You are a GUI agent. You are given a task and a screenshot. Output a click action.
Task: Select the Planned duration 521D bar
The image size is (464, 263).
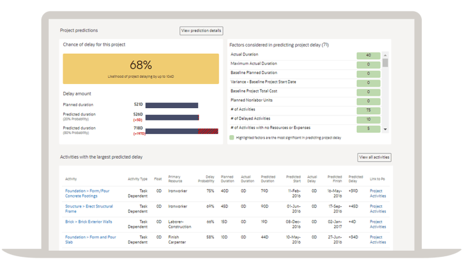click(x=171, y=106)
